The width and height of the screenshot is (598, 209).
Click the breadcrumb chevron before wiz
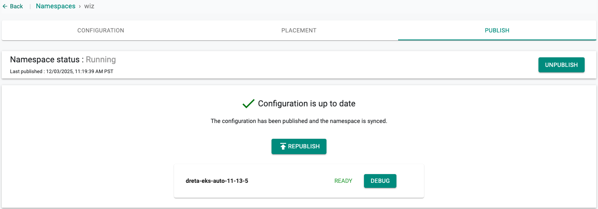[80, 6]
